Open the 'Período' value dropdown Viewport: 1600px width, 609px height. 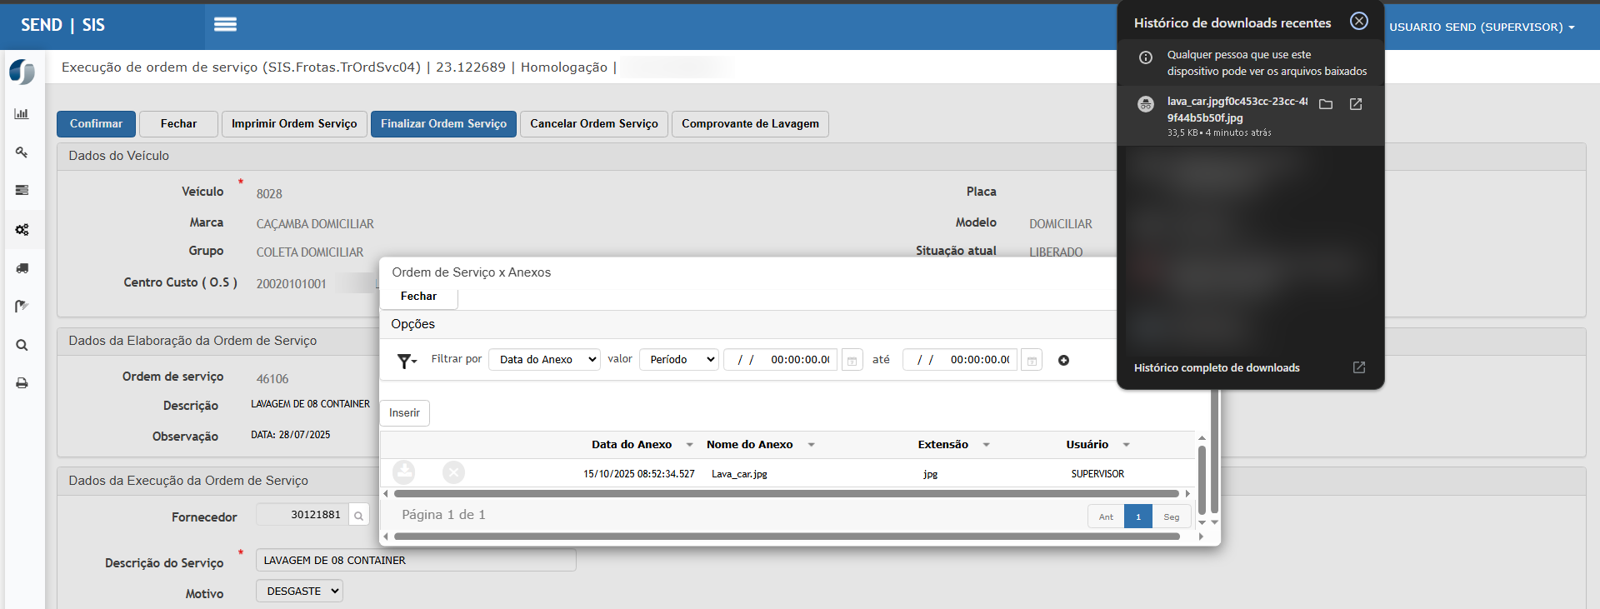(x=678, y=359)
